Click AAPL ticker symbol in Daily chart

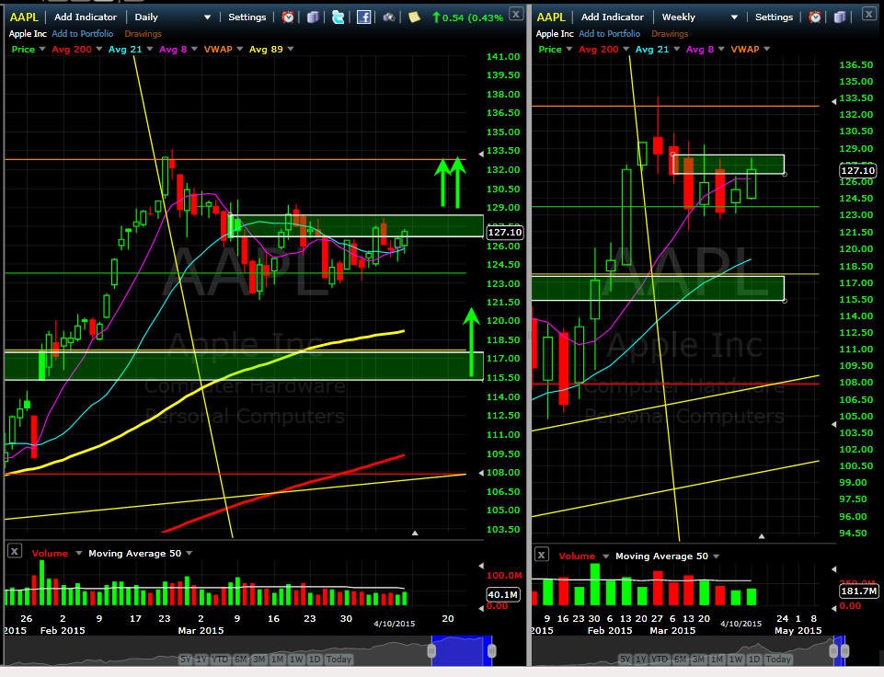(24, 17)
